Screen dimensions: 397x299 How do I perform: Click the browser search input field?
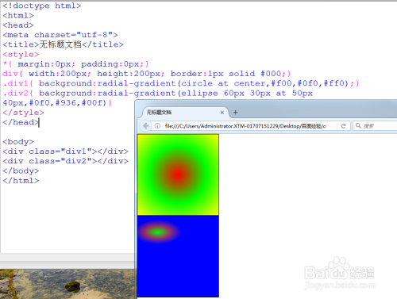375,126
